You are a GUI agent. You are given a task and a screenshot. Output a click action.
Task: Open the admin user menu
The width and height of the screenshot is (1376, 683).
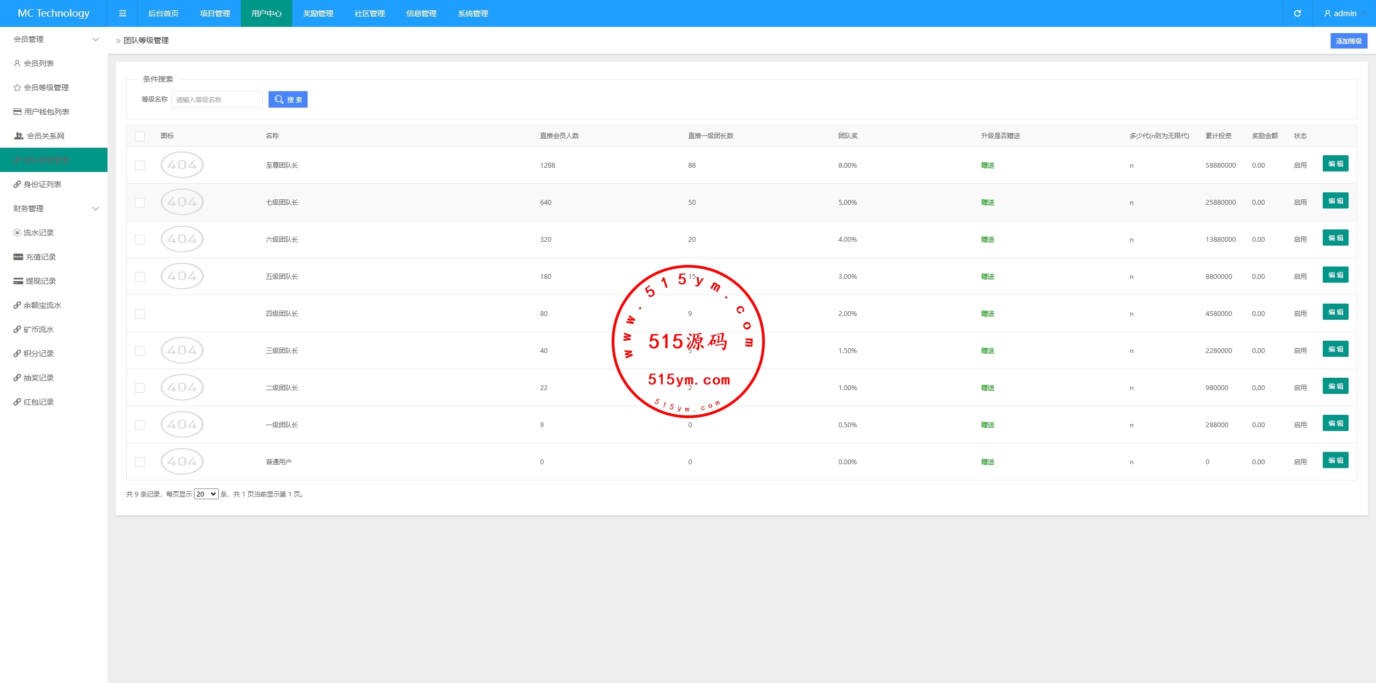(x=1344, y=13)
